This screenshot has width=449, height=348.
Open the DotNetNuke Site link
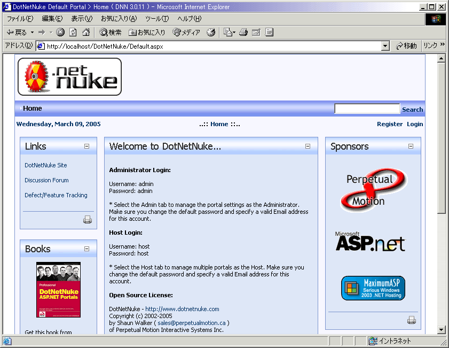click(46, 165)
